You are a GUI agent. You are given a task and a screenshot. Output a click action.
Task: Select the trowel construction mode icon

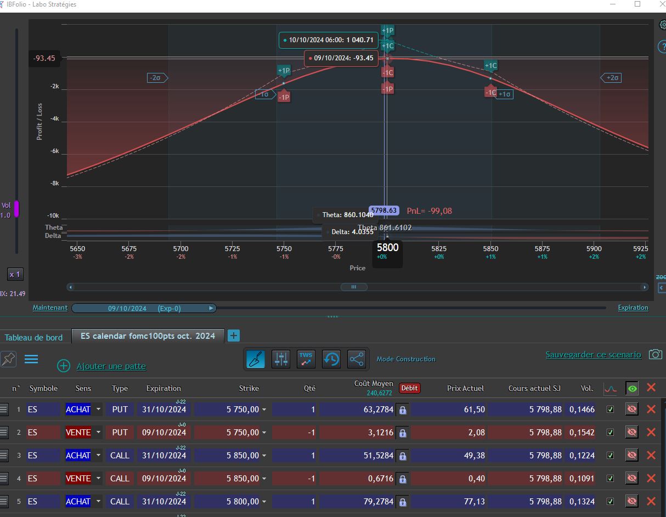tap(256, 359)
